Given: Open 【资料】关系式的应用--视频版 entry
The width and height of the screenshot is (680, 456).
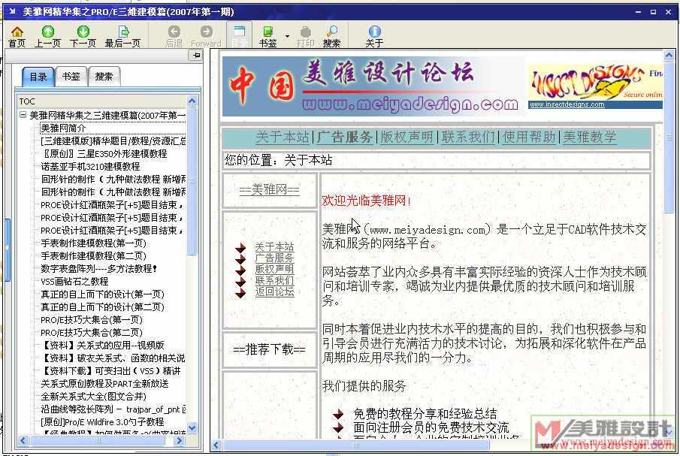Looking at the screenshot, I should click(x=103, y=345).
